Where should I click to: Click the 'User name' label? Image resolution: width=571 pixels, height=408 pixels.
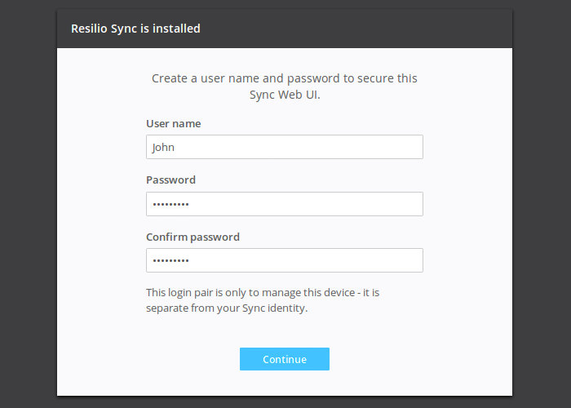tap(173, 123)
